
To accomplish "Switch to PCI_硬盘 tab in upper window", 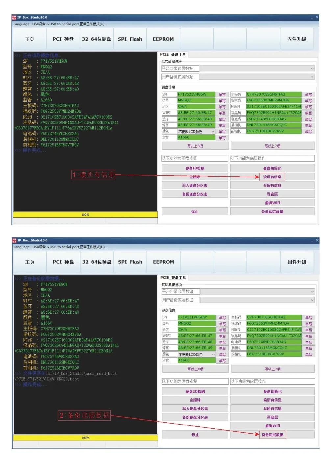I will [x=63, y=39].
